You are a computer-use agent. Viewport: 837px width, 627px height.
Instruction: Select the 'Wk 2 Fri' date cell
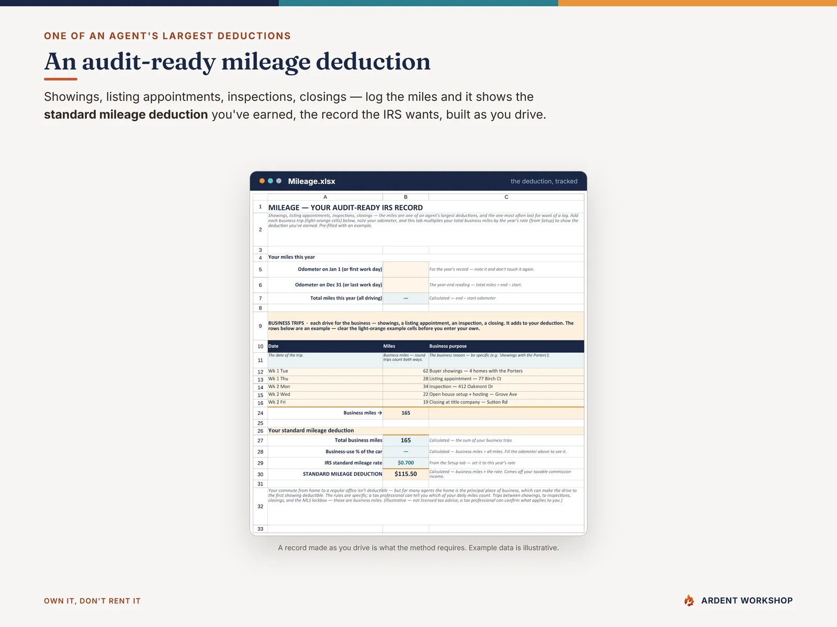point(325,402)
